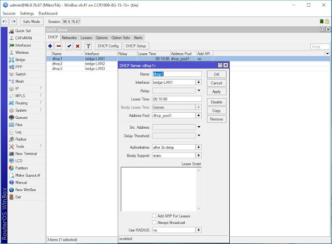Viewport: 332px width, 244px height.
Task: Click the undo arrow icon in toolbar
Action: click(5, 22)
